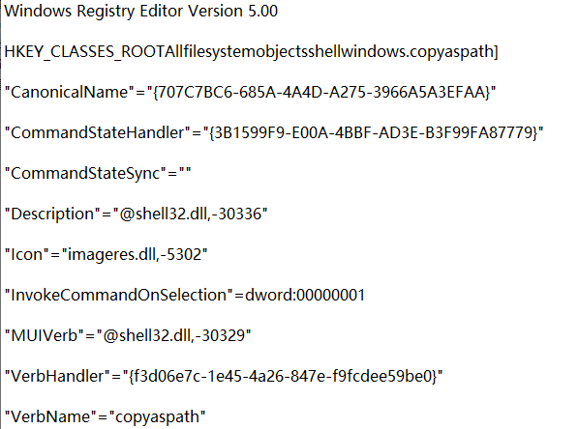Click the Windows Registry Editor Version 5.00 line
579x429 pixels.
point(140,11)
